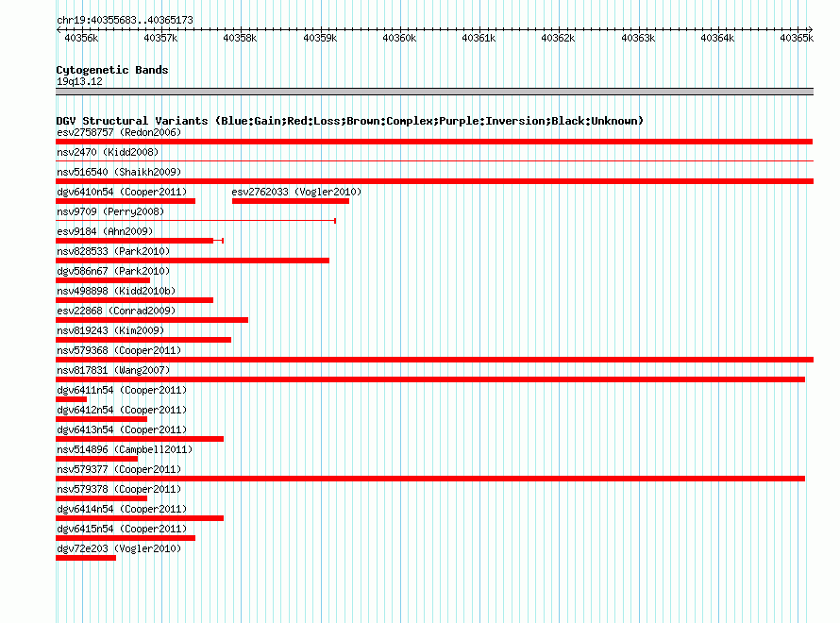Image resolution: width=840 pixels, height=623 pixels.
Task: Click red bar below dgv72e203 (Vogler2010)
Action: coord(86,558)
